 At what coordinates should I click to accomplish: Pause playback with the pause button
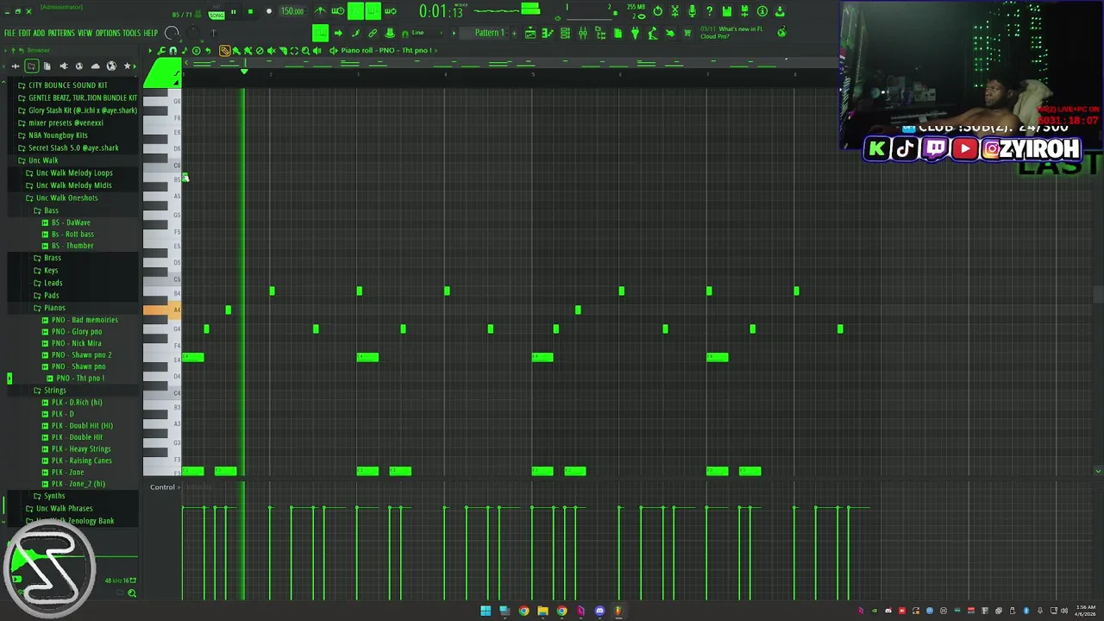click(x=233, y=11)
